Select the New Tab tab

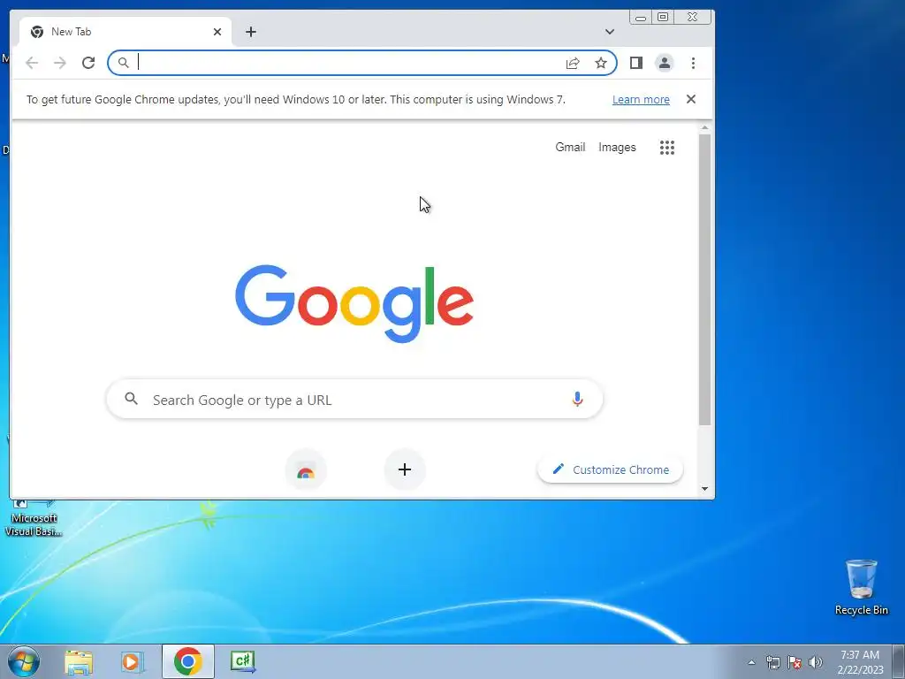[125, 32]
